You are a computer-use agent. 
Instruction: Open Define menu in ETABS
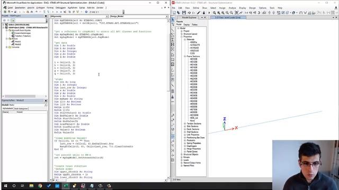(196, 8)
